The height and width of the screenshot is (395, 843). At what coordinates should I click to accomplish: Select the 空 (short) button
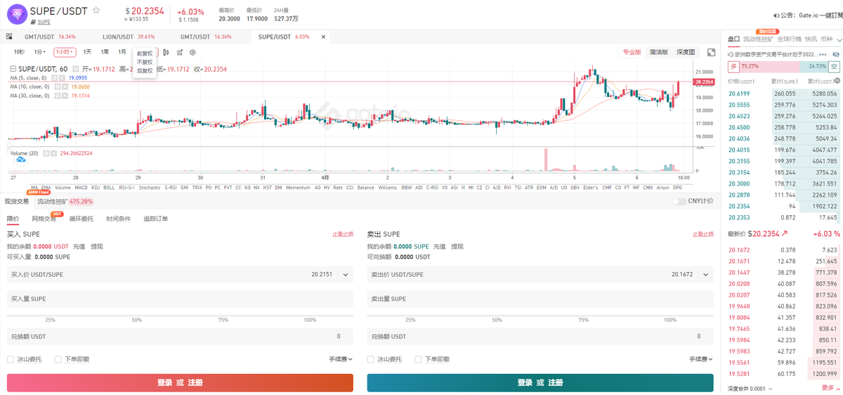pos(834,66)
